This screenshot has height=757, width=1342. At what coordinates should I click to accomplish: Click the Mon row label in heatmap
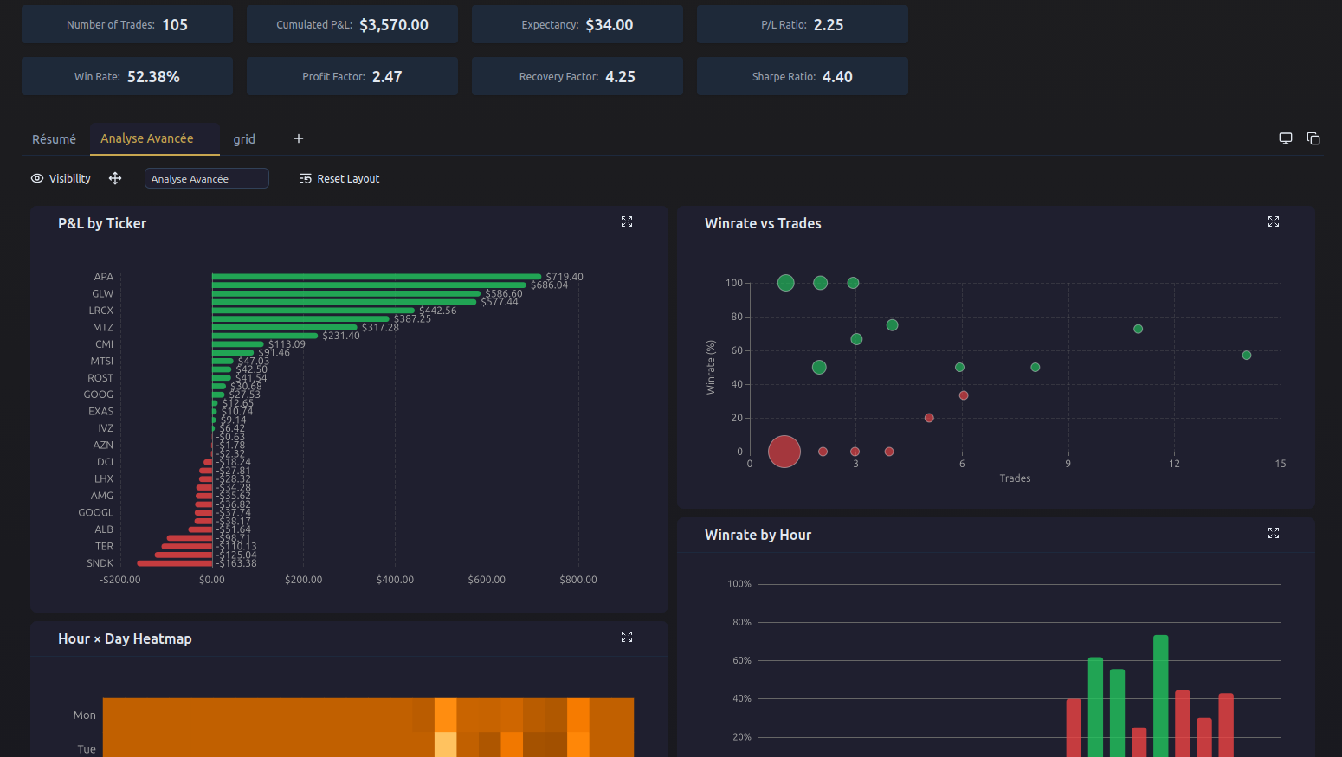click(x=85, y=715)
